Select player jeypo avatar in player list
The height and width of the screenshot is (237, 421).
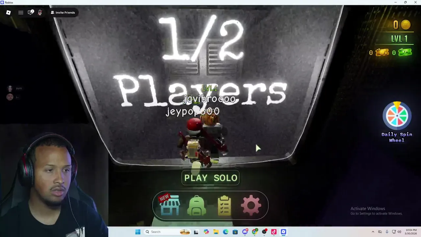click(10, 88)
